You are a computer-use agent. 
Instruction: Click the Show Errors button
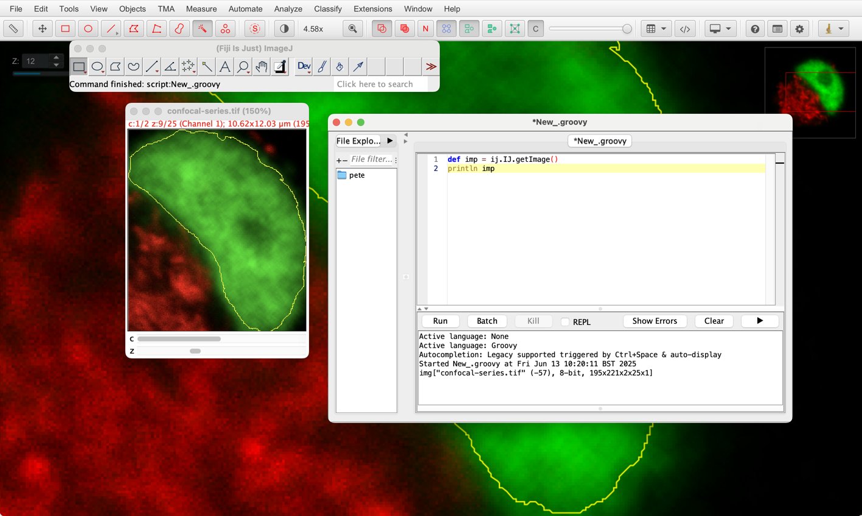point(655,321)
